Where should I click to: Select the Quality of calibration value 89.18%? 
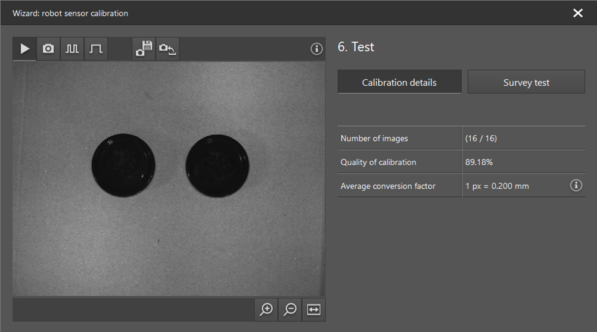click(479, 162)
